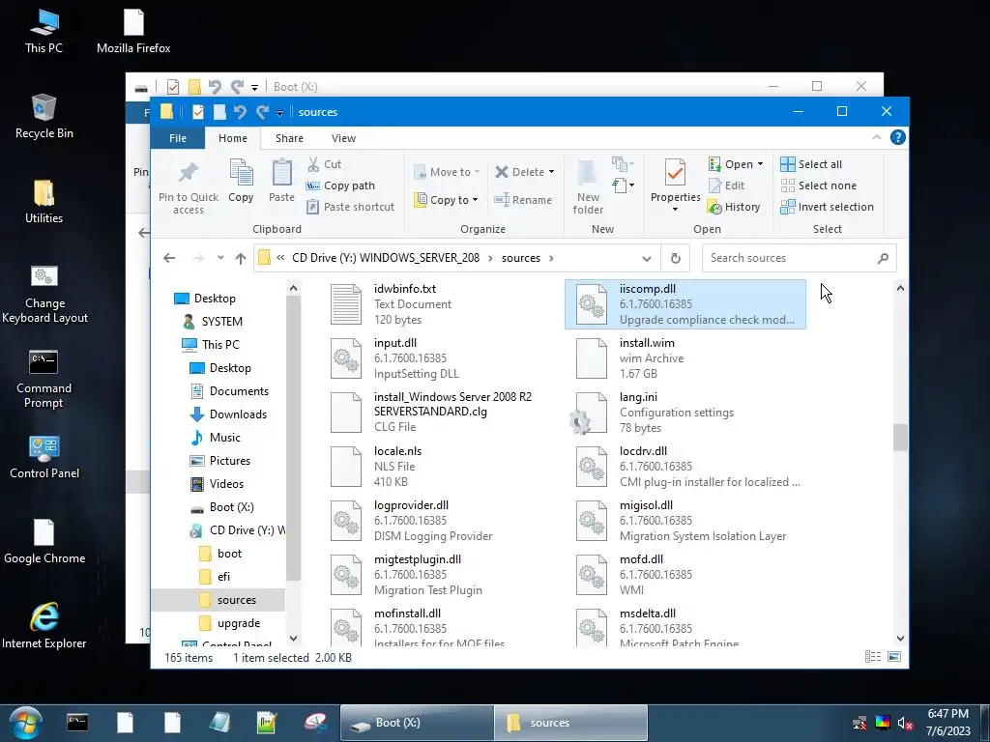The width and height of the screenshot is (990, 742).
Task: Switch to large icons view in status bar
Action: point(894,657)
